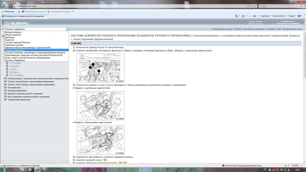The height and width of the screenshot is (172, 306).
Task: Click the Bing search magnifier icon
Action: click(301, 6)
